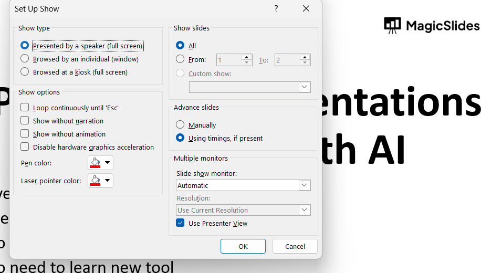Open the Laser pointer color dropdown arrow

107,181
